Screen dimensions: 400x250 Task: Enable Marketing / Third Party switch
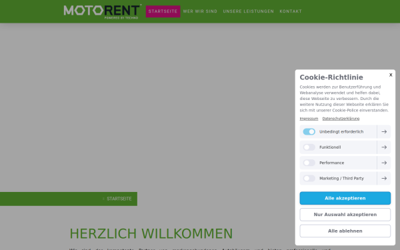[309, 178]
